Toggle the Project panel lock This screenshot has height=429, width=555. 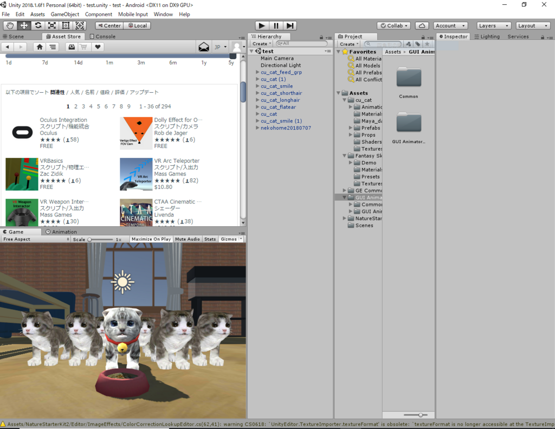point(423,37)
